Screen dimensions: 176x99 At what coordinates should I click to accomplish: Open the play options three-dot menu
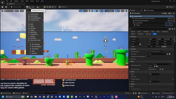click(55, 7)
